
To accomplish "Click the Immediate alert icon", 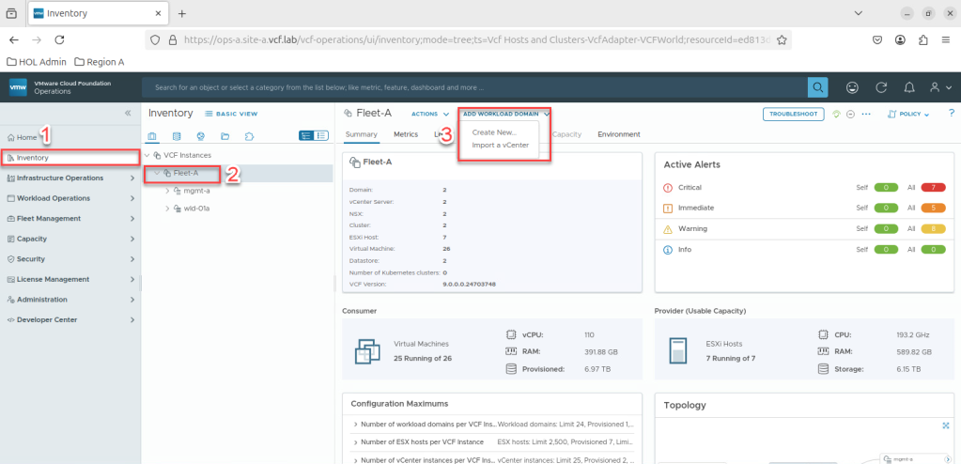I will [669, 208].
